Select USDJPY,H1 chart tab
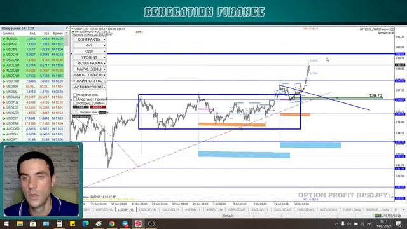The height and width of the screenshot is (229, 407). click(126, 209)
